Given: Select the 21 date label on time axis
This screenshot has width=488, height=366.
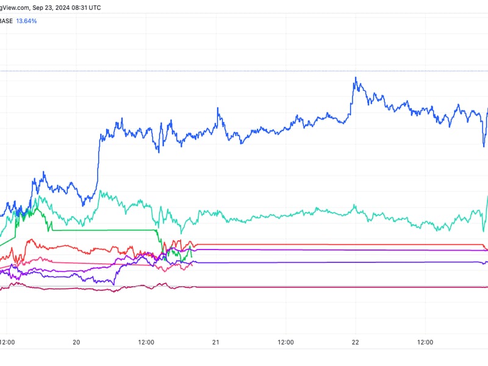Looking at the screenshot, I should click(216, 343).
